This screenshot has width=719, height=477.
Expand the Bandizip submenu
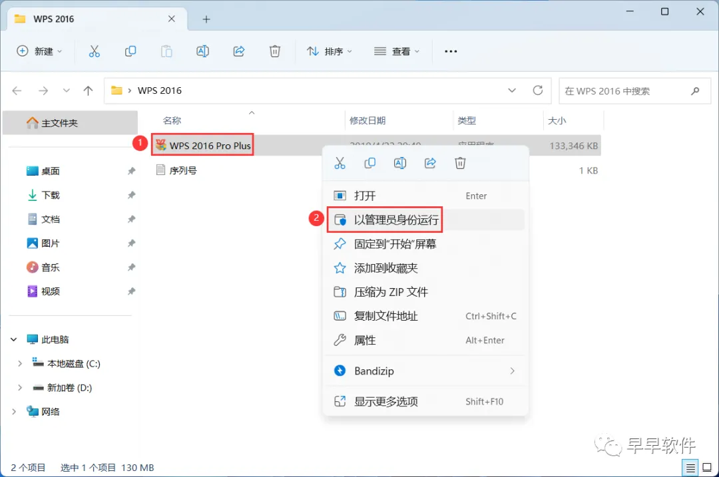click(x=512, y=371)
